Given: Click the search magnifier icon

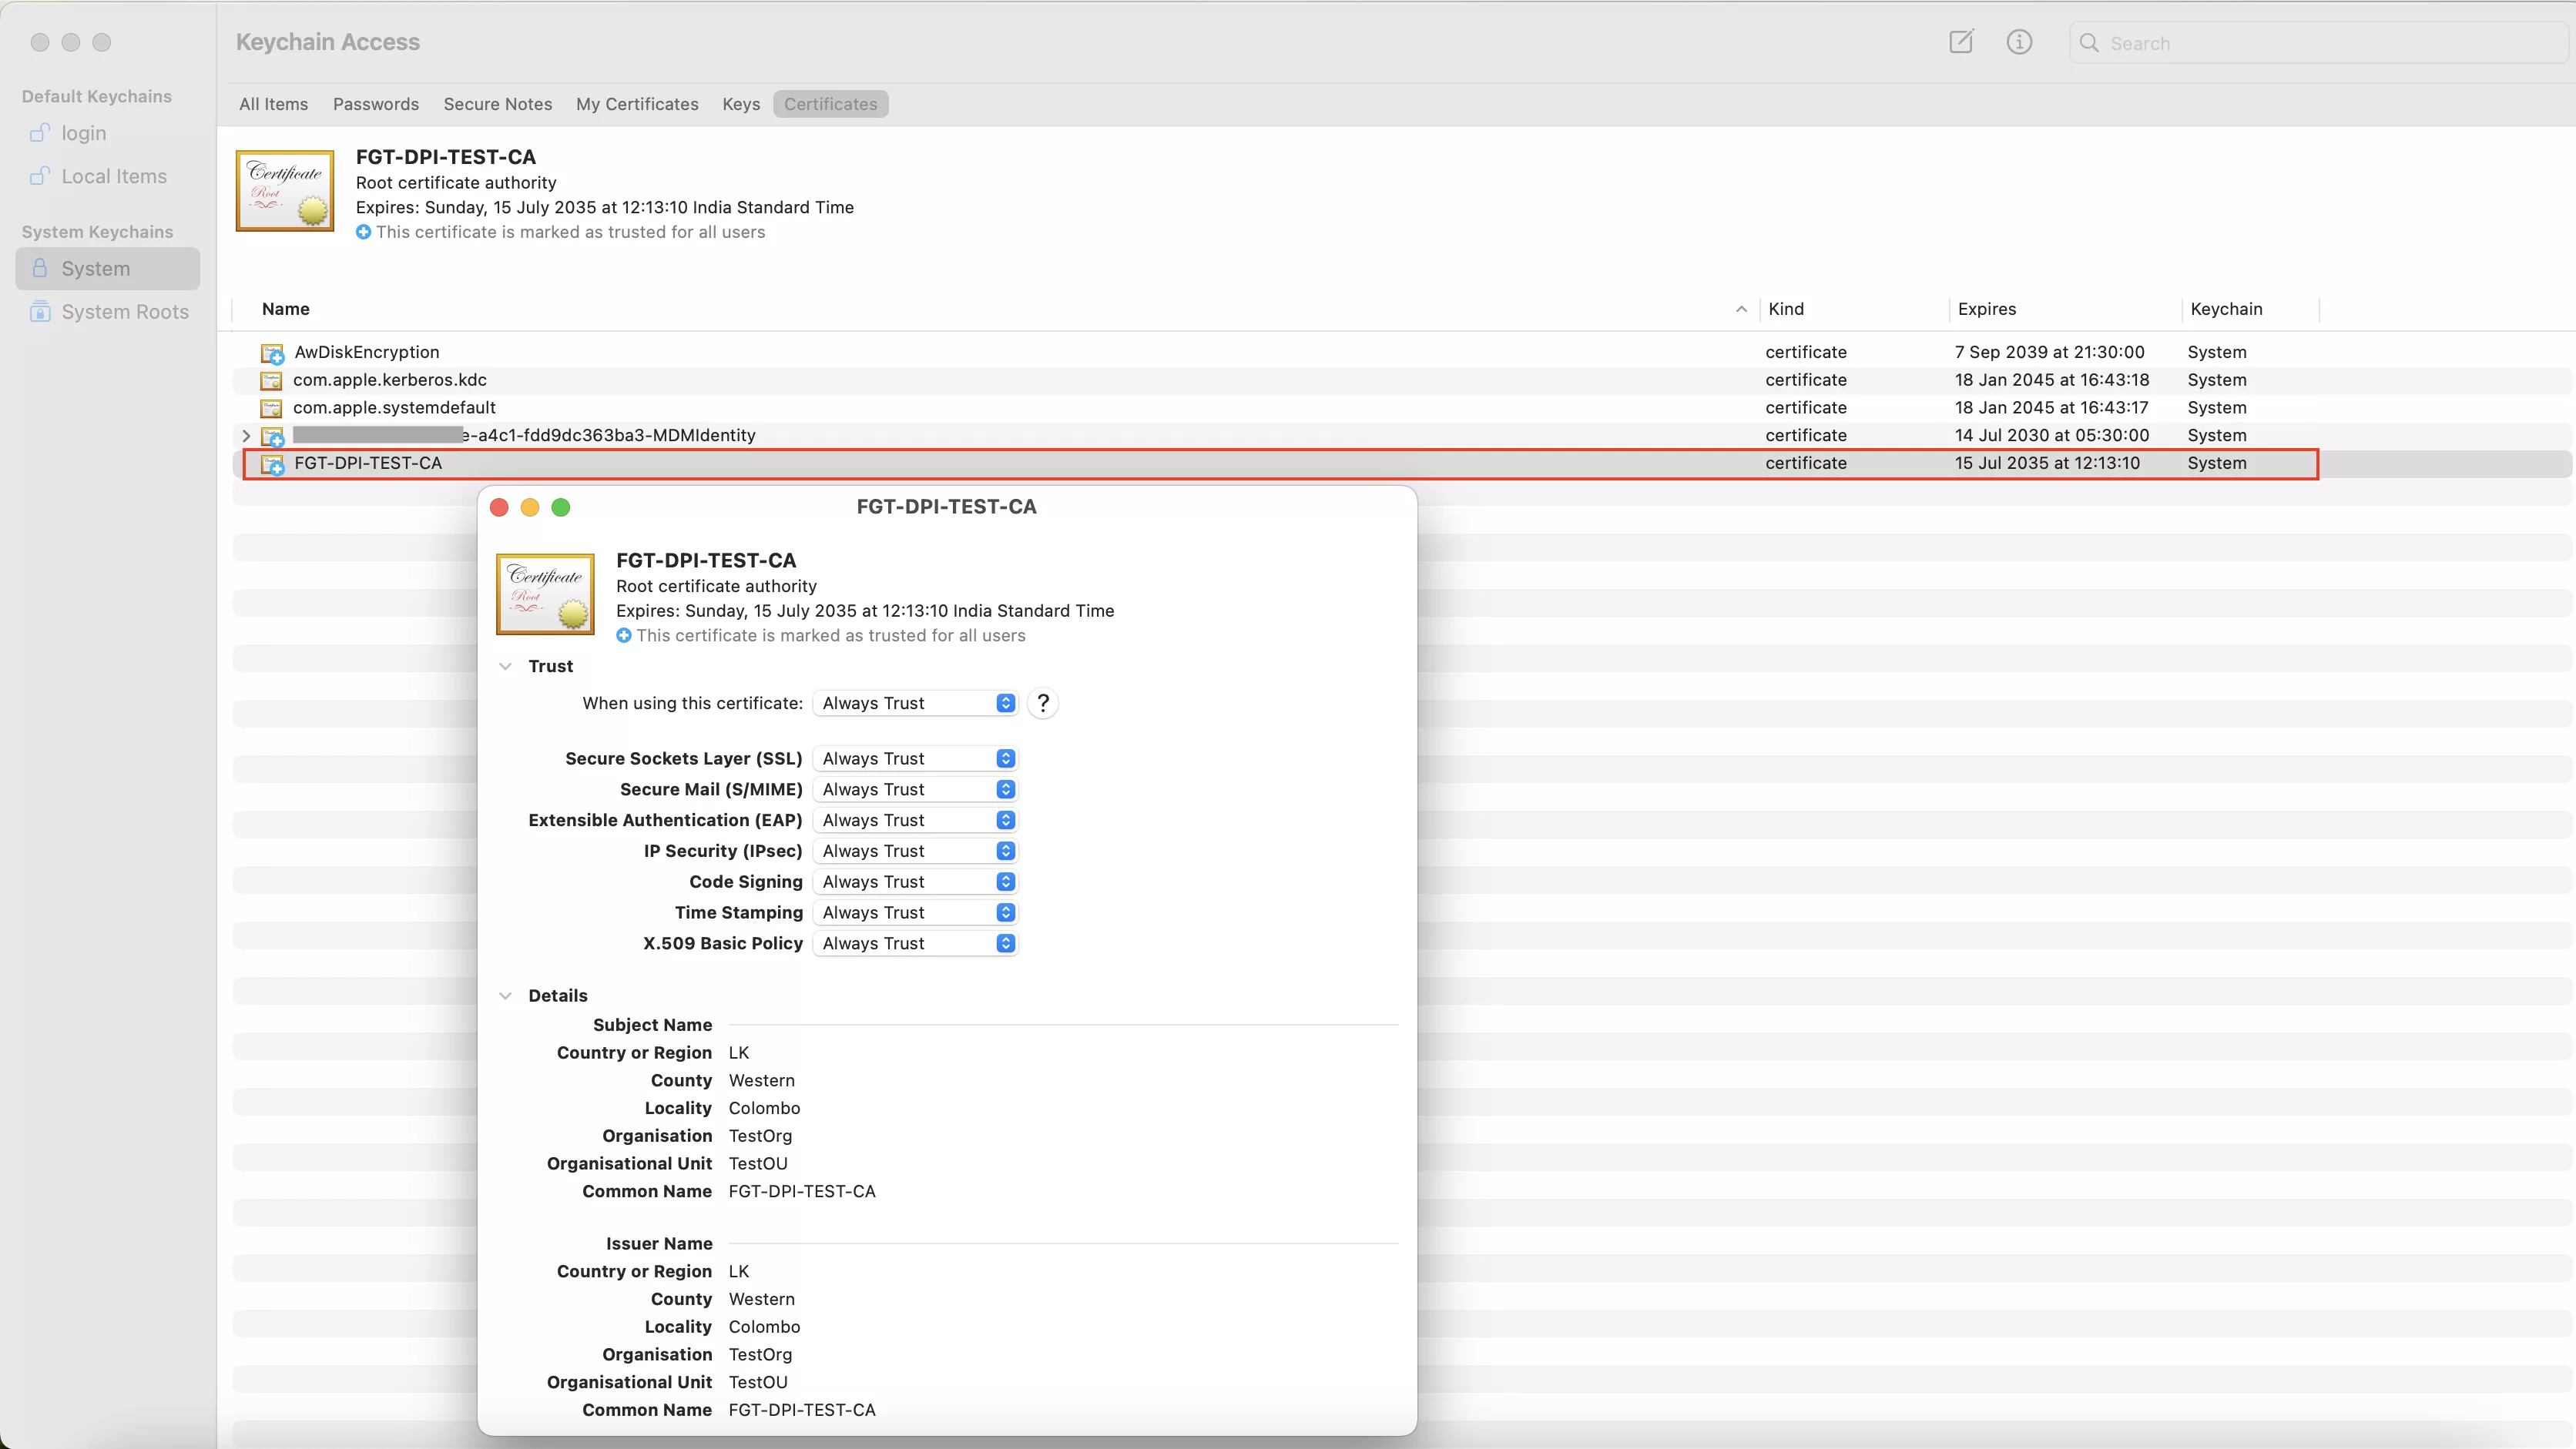Looking at the screenshot, I should [x=2089, y=43].
